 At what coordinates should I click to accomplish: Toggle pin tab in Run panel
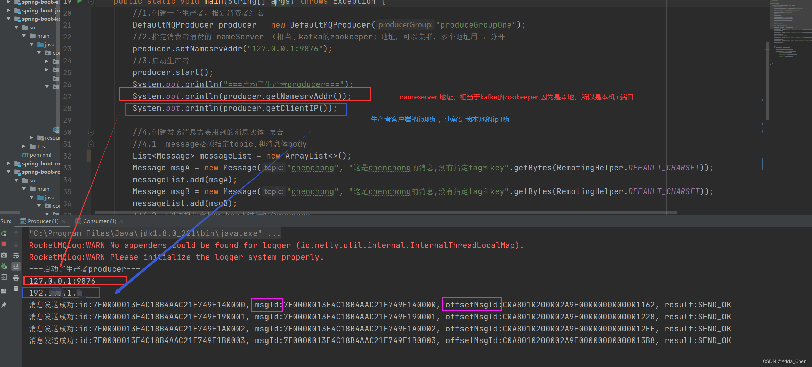[4, 305]
